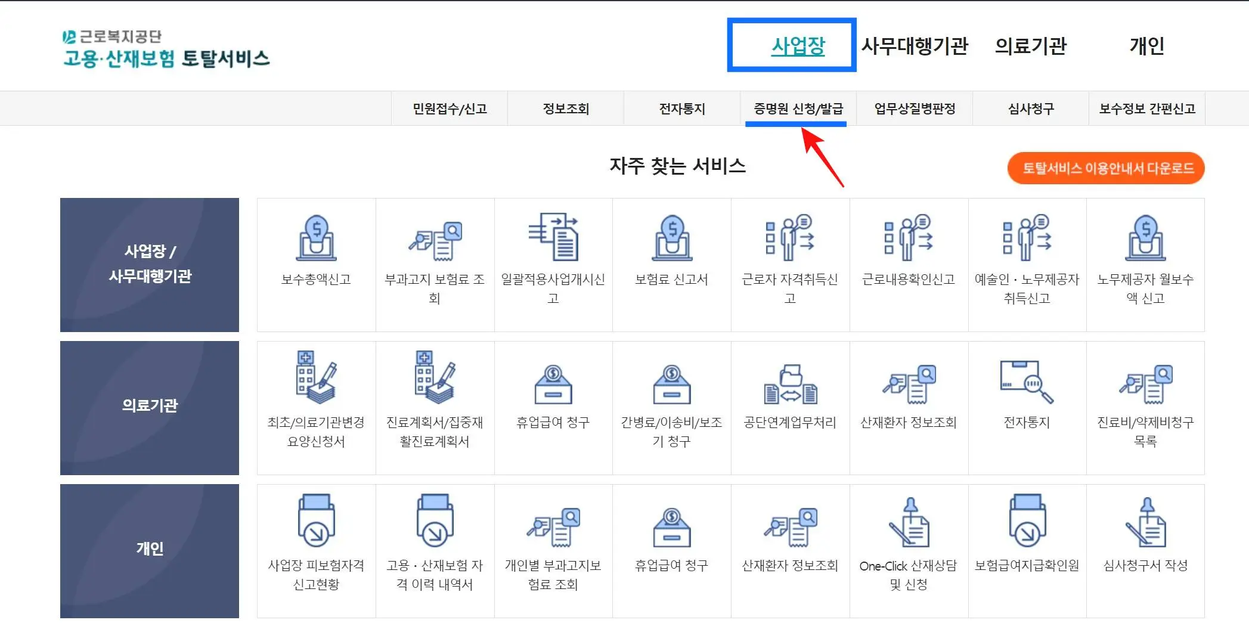Download the 토탈서비스 이용안내서

(x=1106, y=168)
